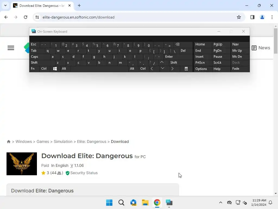Open taskbar Search icon

[121, 202]
